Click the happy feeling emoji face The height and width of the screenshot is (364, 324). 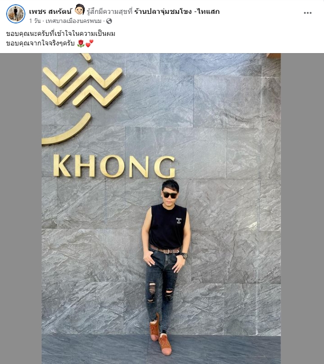(x=80, y=10)
